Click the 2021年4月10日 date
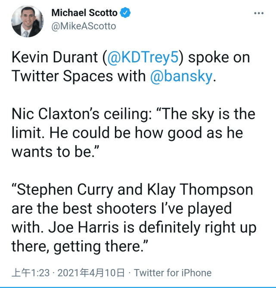This screenshot has height=288, width=276. (91, 273)
